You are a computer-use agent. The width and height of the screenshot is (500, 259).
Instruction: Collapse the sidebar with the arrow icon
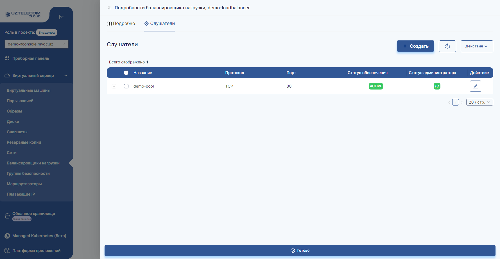click(61, 17)
